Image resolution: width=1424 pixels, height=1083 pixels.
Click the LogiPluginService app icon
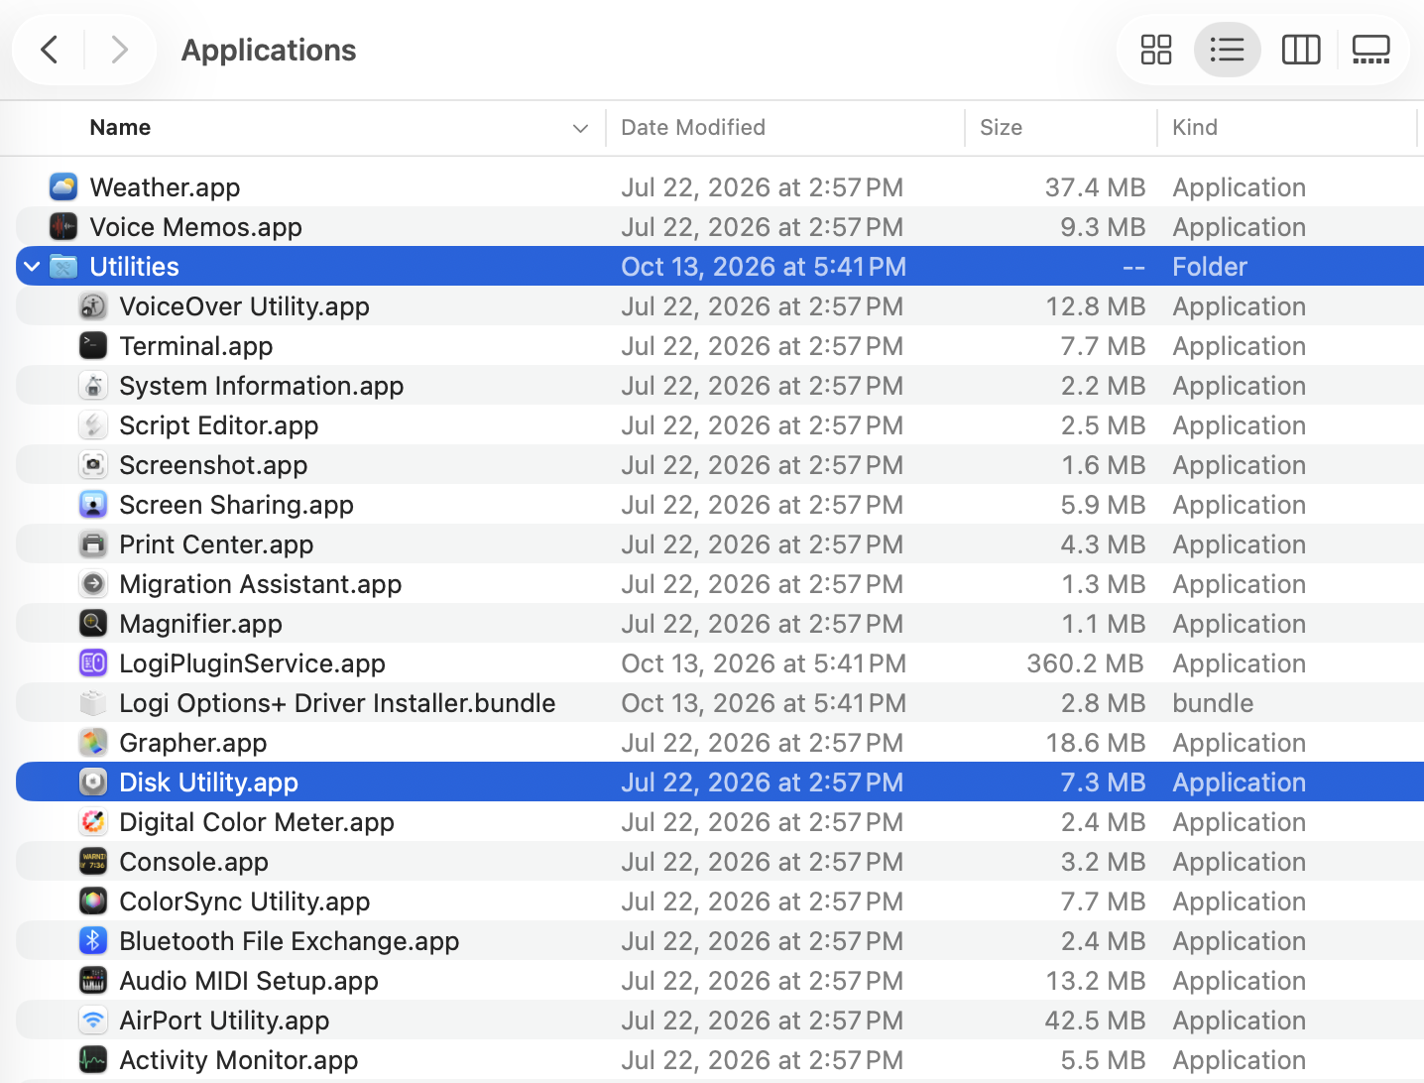(93, 662)
